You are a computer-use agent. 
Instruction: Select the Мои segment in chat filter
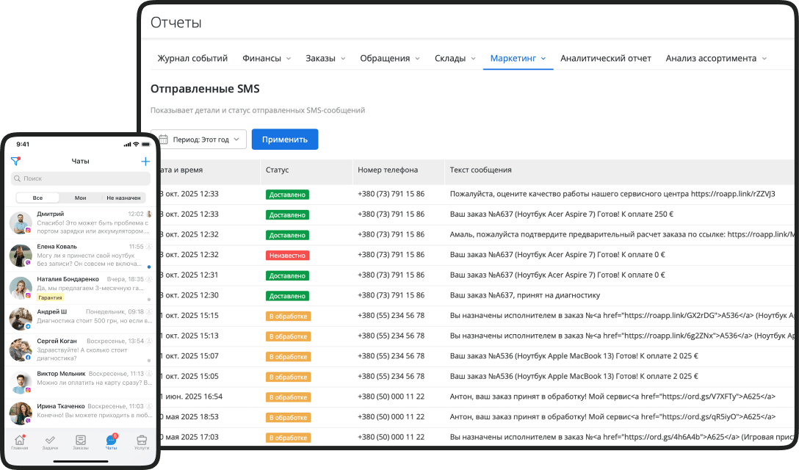(x=81, y=198)
